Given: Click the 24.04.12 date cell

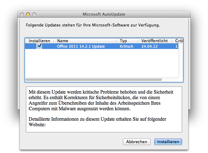Looking at the screenshot, I should tap(149, 46).
